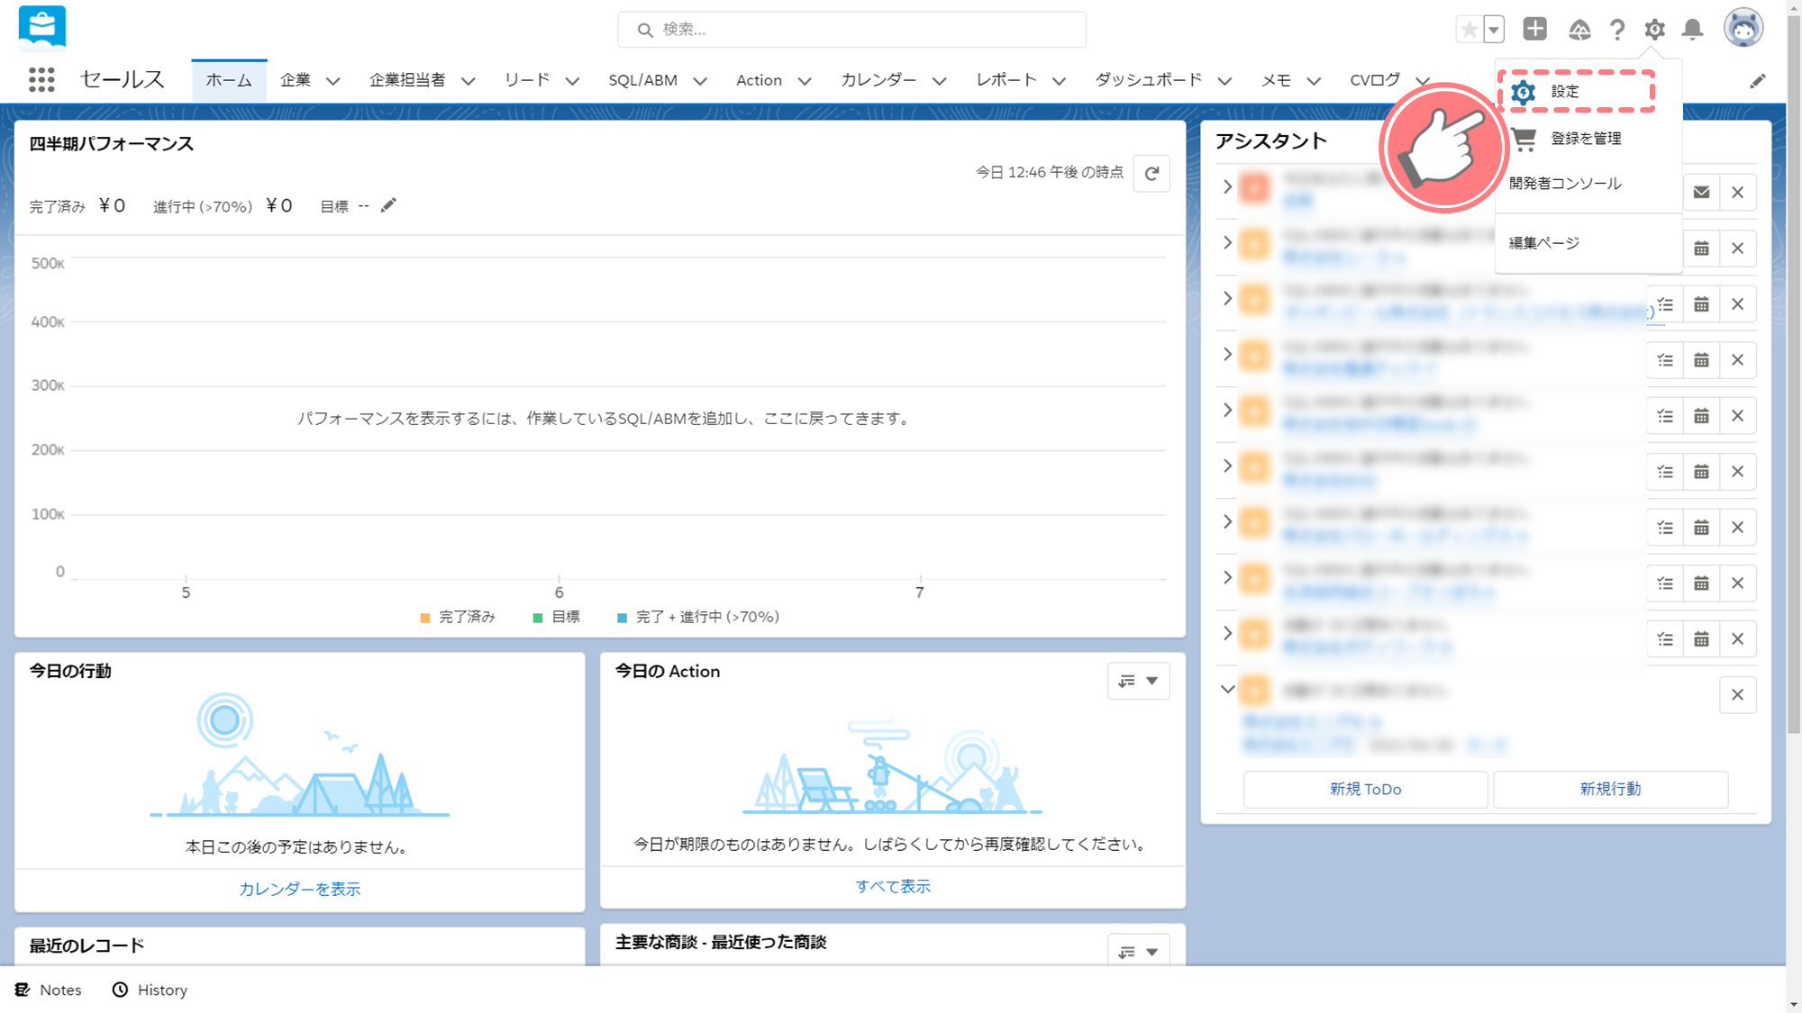1802x1013 pixels.
Task: Edit the 目標 goal with pencil icon
Action: 388,206
